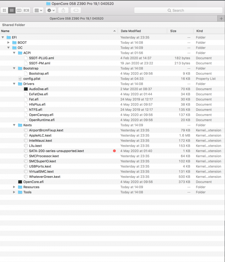Collapse the EFI folder

click(x=3, y=37)
